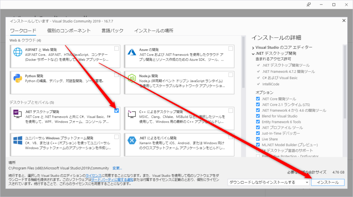Uncheck .NET Framework 4 から 4.6 の開発ツール option
Viewport: 353px width, 197px height.
tap(258, 110)
